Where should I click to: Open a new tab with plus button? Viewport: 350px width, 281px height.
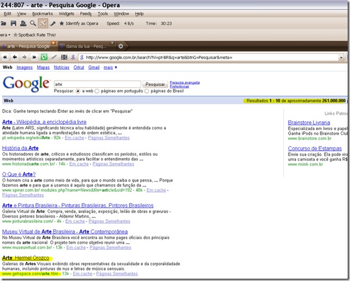[x=121, y=46]
